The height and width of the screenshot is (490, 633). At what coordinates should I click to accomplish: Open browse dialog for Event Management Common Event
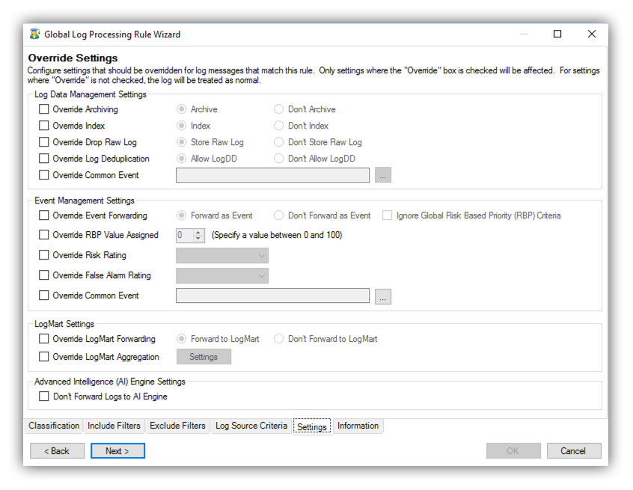coord(383,296)
